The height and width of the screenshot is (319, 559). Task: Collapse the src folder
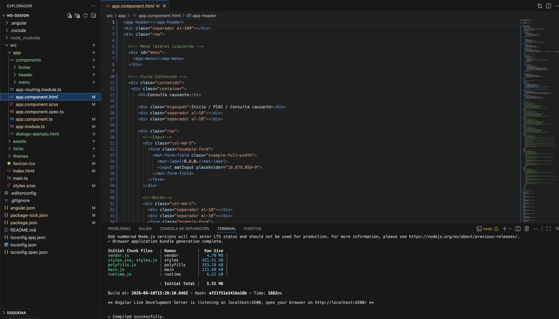[50, 45]
